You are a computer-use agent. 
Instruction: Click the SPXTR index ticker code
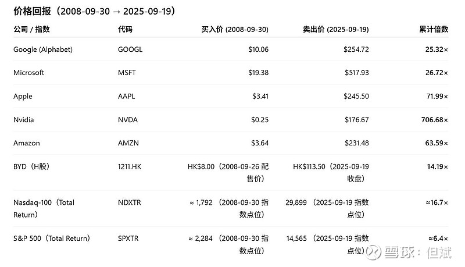pyautogui.click(x=128, y=238)
